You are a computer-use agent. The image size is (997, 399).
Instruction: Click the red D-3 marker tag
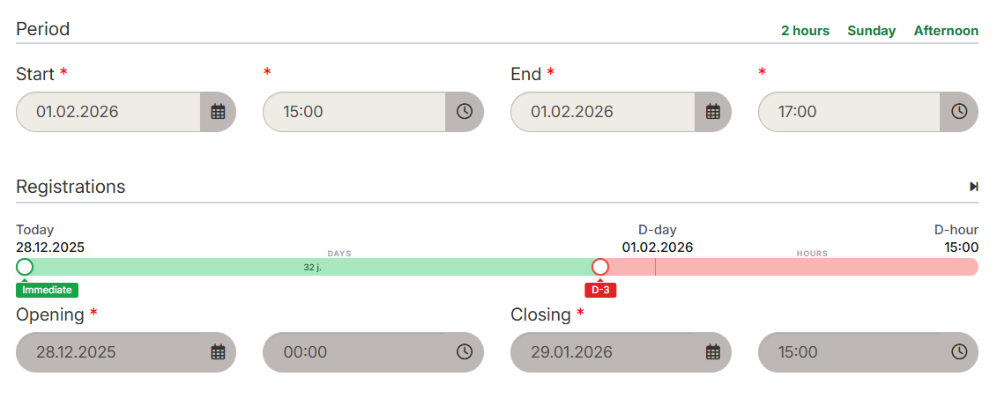(x=600, y=290)
